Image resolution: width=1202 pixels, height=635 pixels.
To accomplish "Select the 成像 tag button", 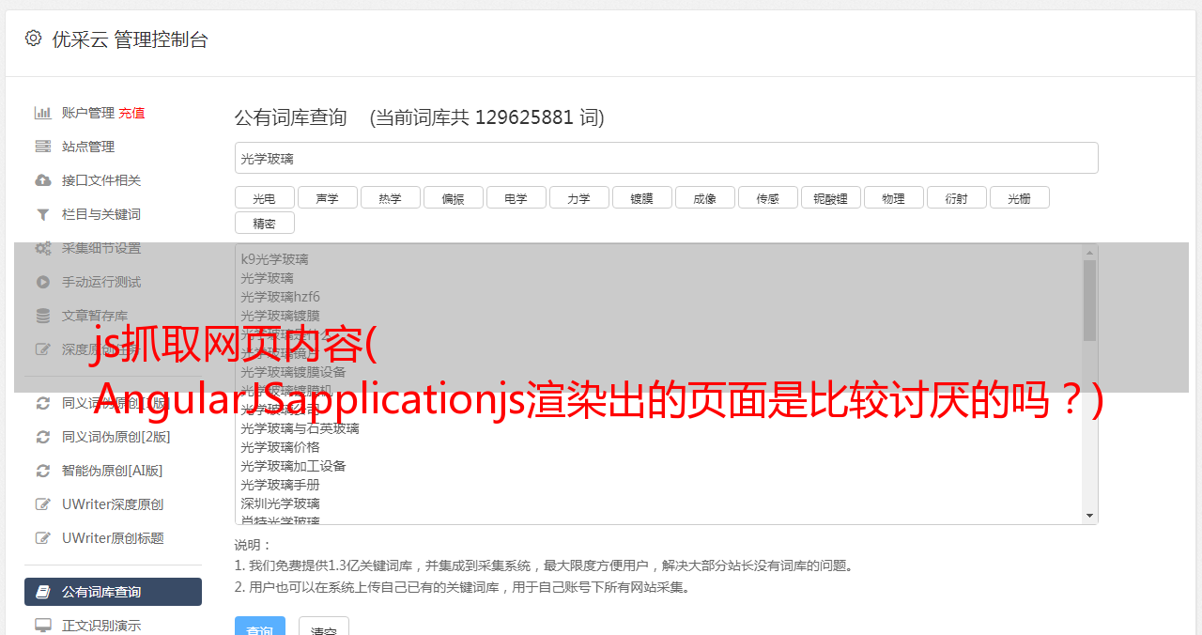I will pyautogui.click(x=704, y=197).
